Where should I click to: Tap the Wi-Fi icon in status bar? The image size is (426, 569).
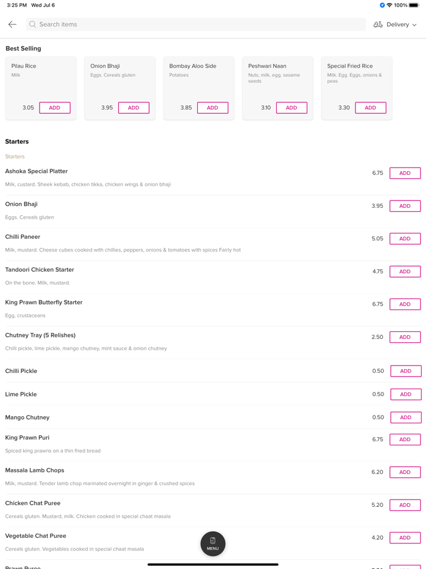pyautogui.click(x=389, y=5)
